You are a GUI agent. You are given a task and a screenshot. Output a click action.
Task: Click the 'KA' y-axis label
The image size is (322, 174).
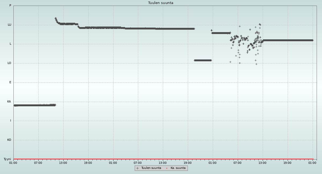(x=9, y=102)
